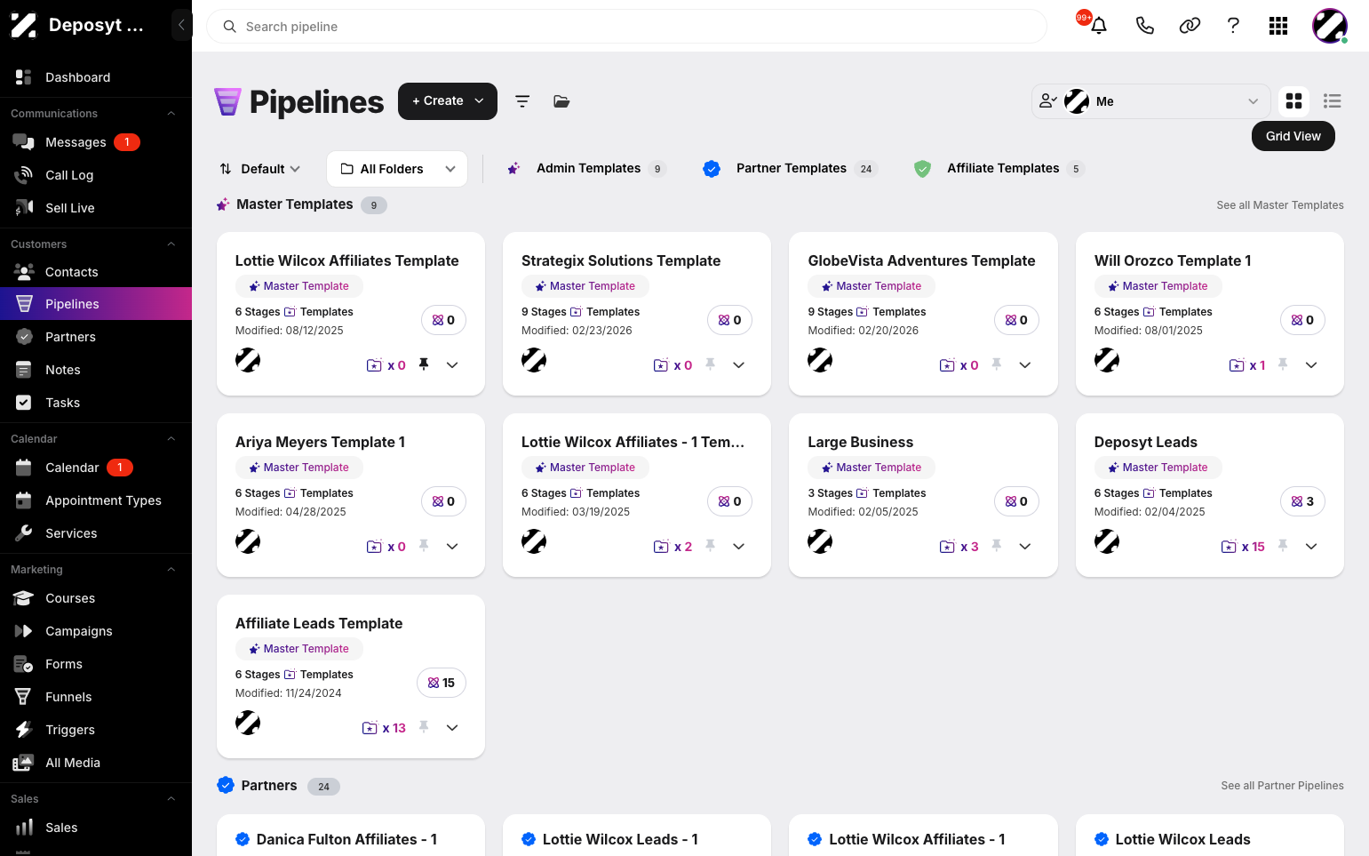Open the Large Business pipeline title
The image size is (1369, 856).
pos(860,443)
